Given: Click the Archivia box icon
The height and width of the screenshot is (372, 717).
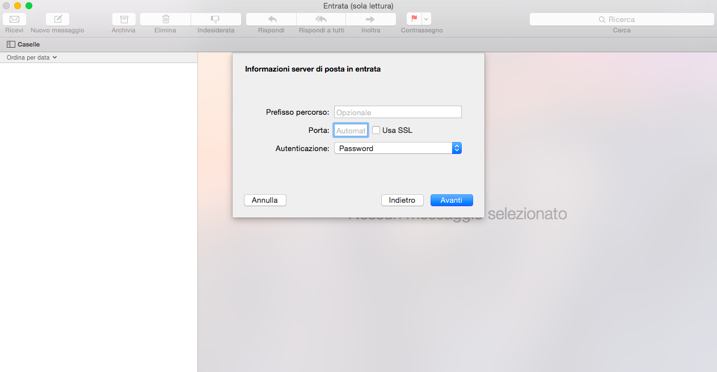Looking at the screenshot, I should point(124,19).
